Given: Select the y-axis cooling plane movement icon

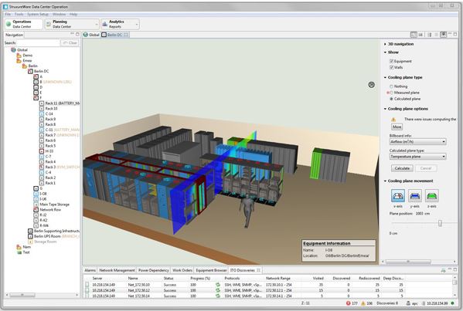Looking at the screenshot, I should click(x=415, y=196).
